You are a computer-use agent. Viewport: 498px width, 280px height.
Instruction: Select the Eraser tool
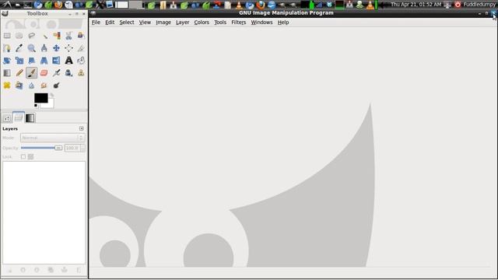click(x=44, y=72)
